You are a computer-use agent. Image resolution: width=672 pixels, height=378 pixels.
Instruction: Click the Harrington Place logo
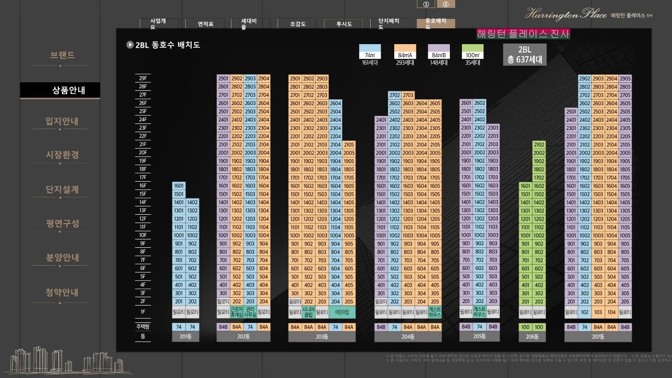pos(589,14)
